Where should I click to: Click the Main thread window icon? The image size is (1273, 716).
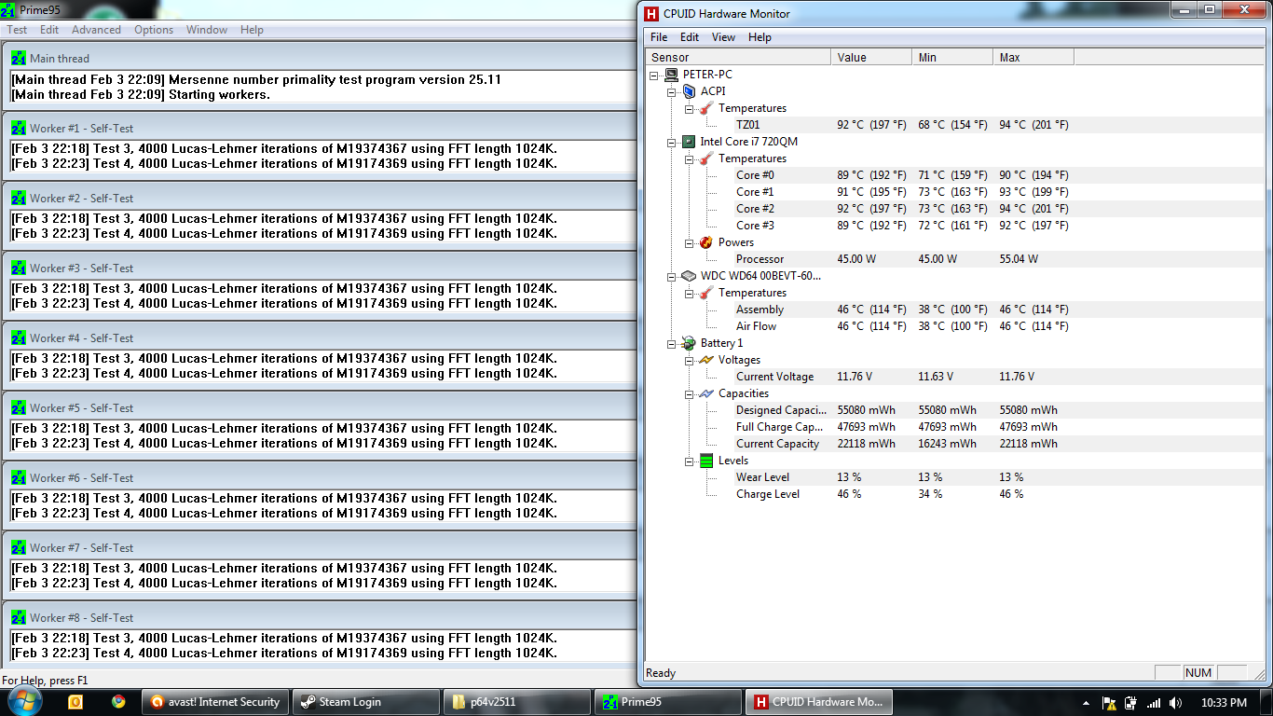point(19,58)
